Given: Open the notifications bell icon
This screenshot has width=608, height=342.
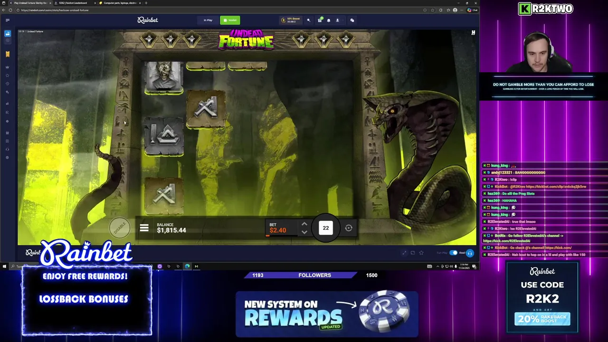Looking at the screenshot, I should click(329, 20).
